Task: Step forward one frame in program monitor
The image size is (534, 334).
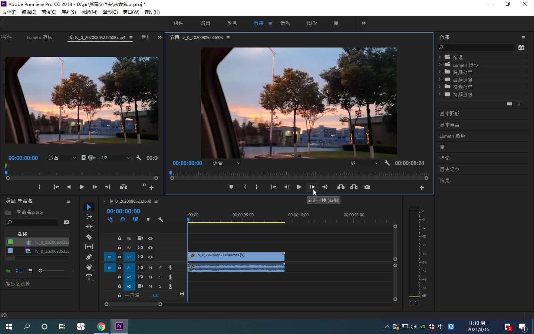Action: [312, 187]
